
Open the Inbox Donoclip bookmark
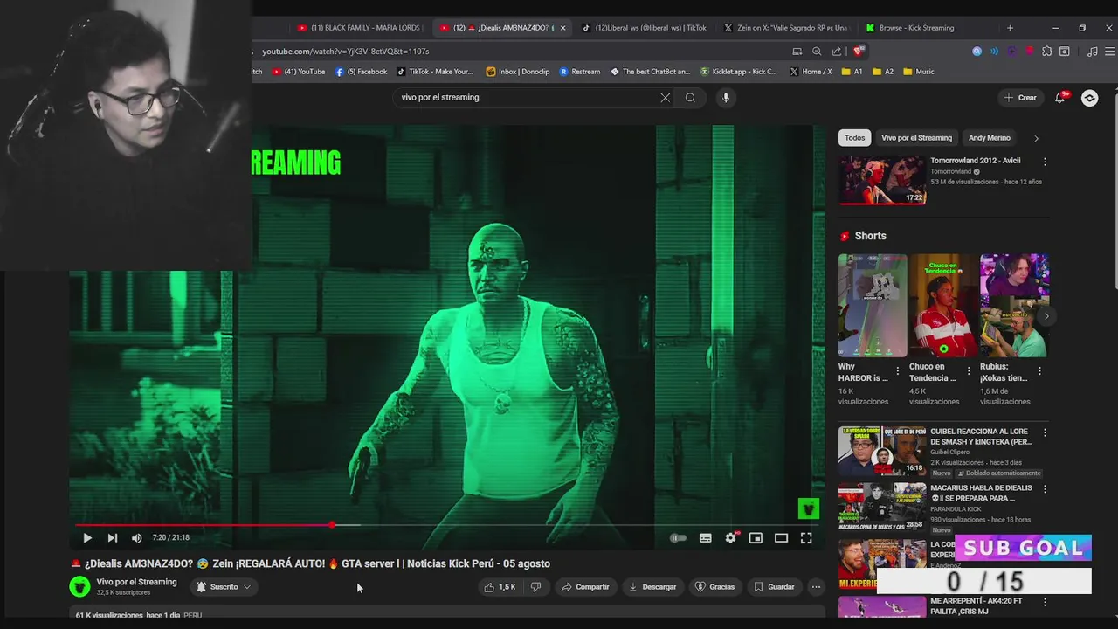point(518,72)
